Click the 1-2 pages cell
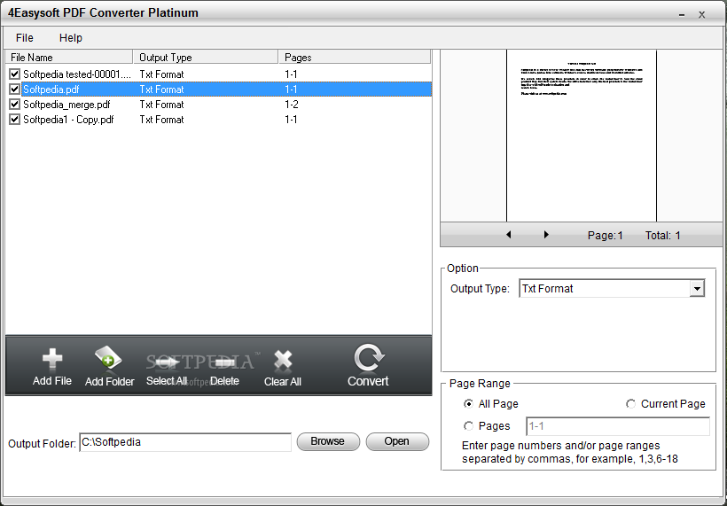The width and height of the screenshot is (727, 506). coord(291,105)
